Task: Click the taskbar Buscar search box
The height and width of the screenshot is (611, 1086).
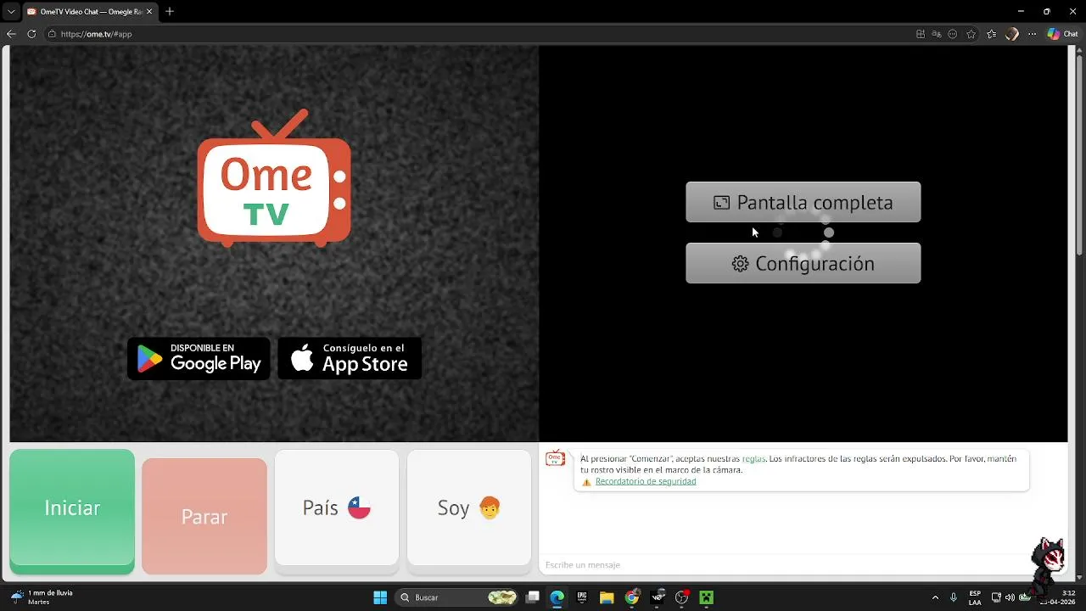Action: (458, 597)
